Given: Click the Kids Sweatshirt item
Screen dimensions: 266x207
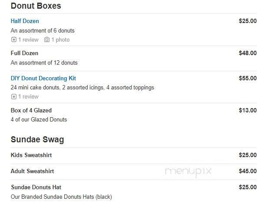Looking at the screenshot, I should click(x=31, y=155).
